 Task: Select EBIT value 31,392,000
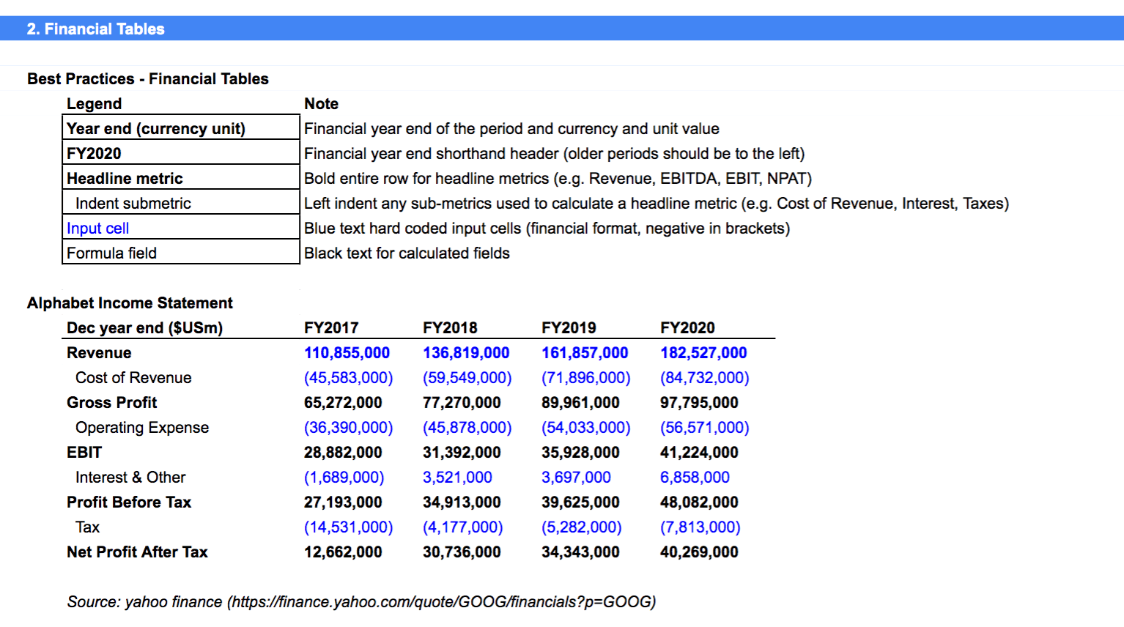tap(462, 453)
